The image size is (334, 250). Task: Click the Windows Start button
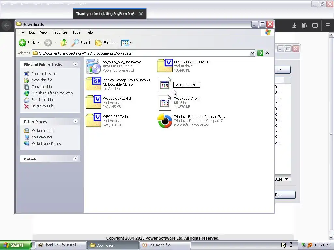(16, 245)
